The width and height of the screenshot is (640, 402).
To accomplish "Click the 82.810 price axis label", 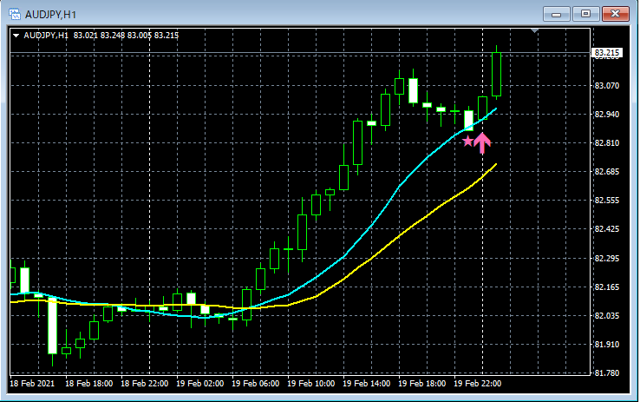I will point(606,143).
